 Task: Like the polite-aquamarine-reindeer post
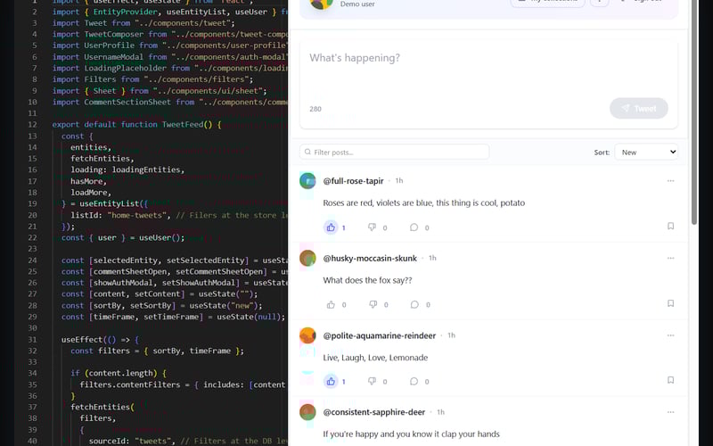tap(331, 382)
